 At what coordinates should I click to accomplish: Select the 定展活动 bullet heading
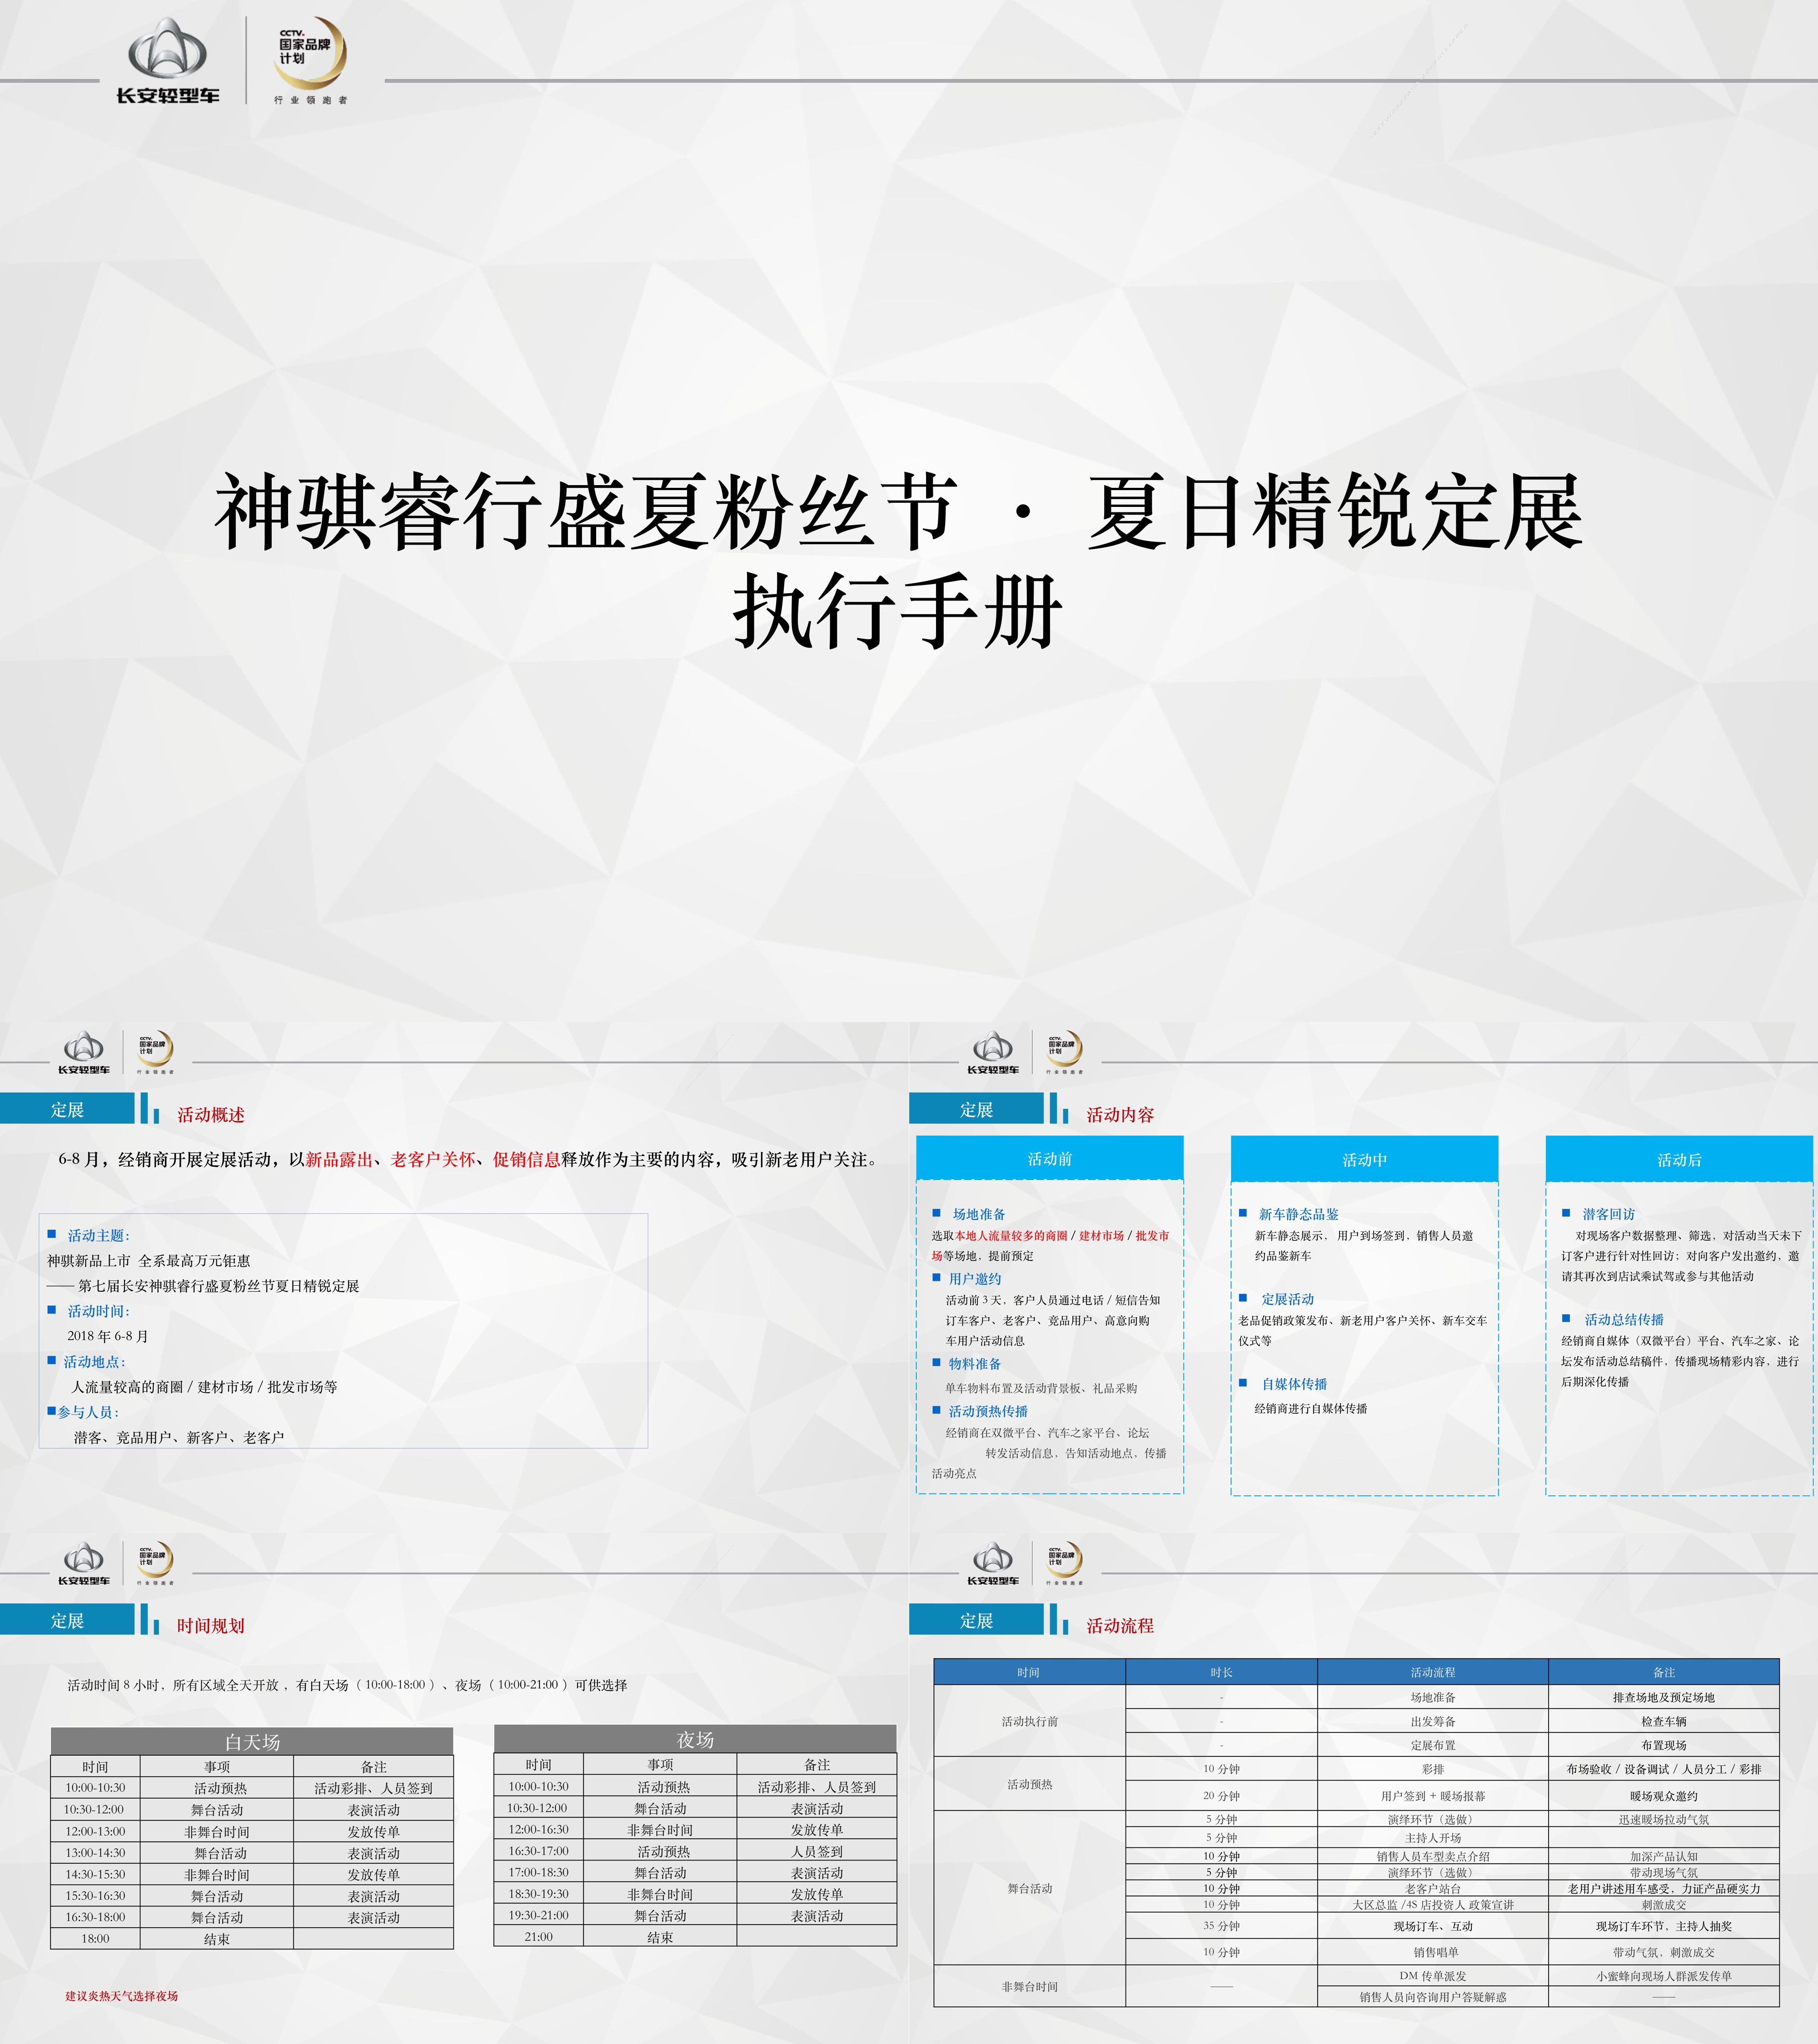(1288, 1299)
